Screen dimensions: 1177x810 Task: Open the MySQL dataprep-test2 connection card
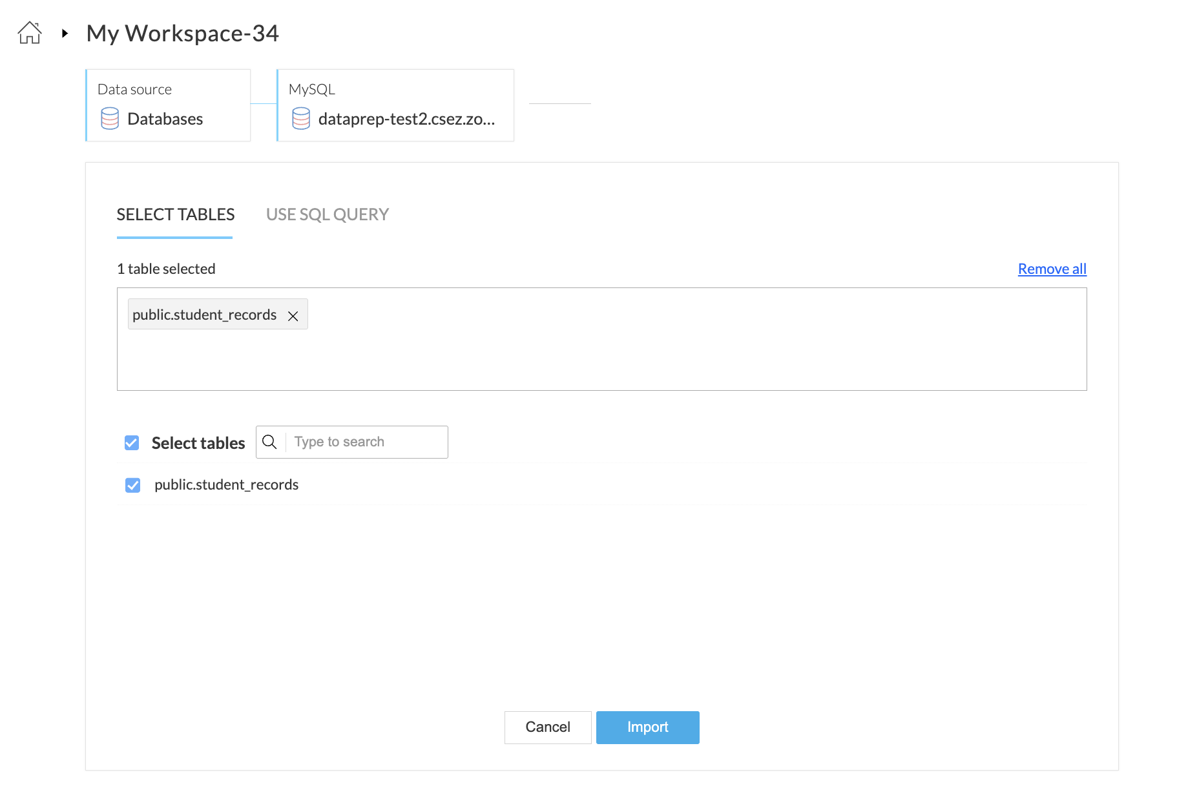pos(395,105)
